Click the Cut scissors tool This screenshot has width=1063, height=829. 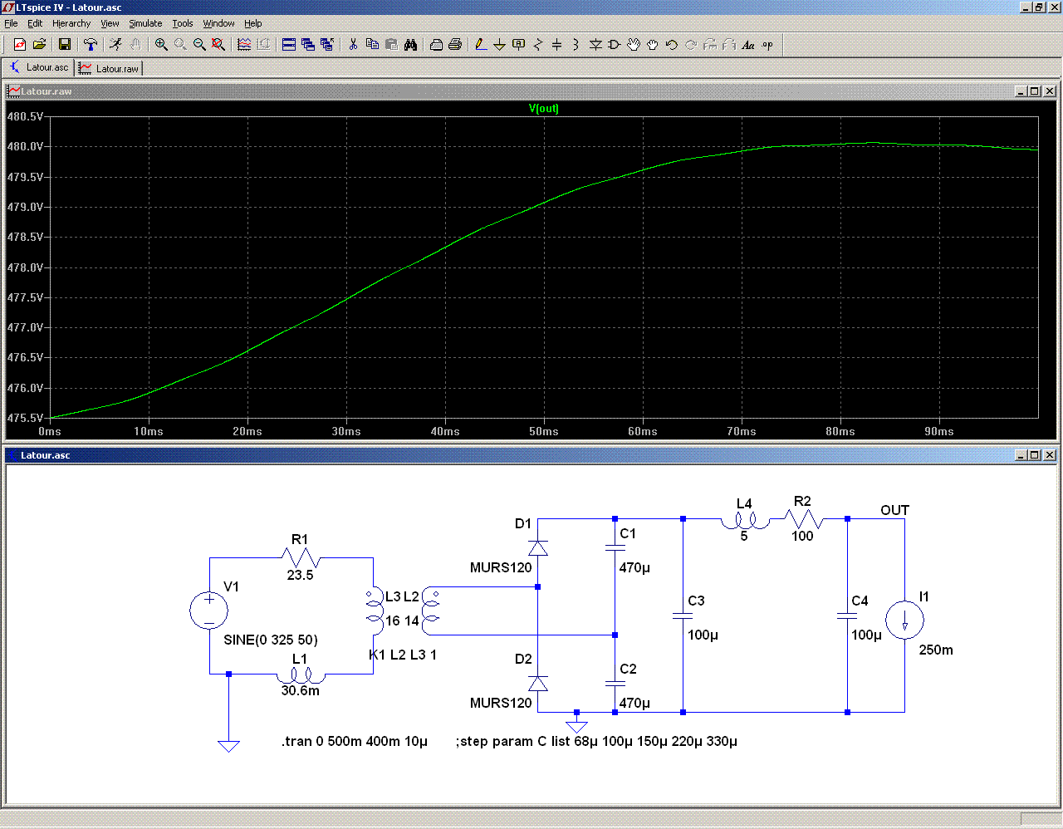(x=353, y=45)
